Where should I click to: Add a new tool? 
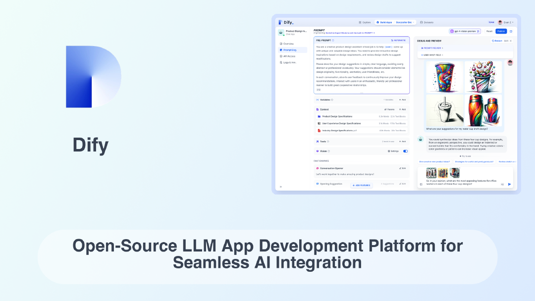(x=403, y=142)
